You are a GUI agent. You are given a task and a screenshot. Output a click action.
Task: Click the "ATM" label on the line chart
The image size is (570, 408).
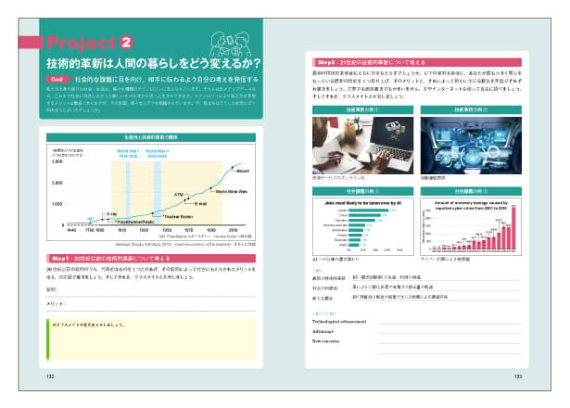pos(179,195)
